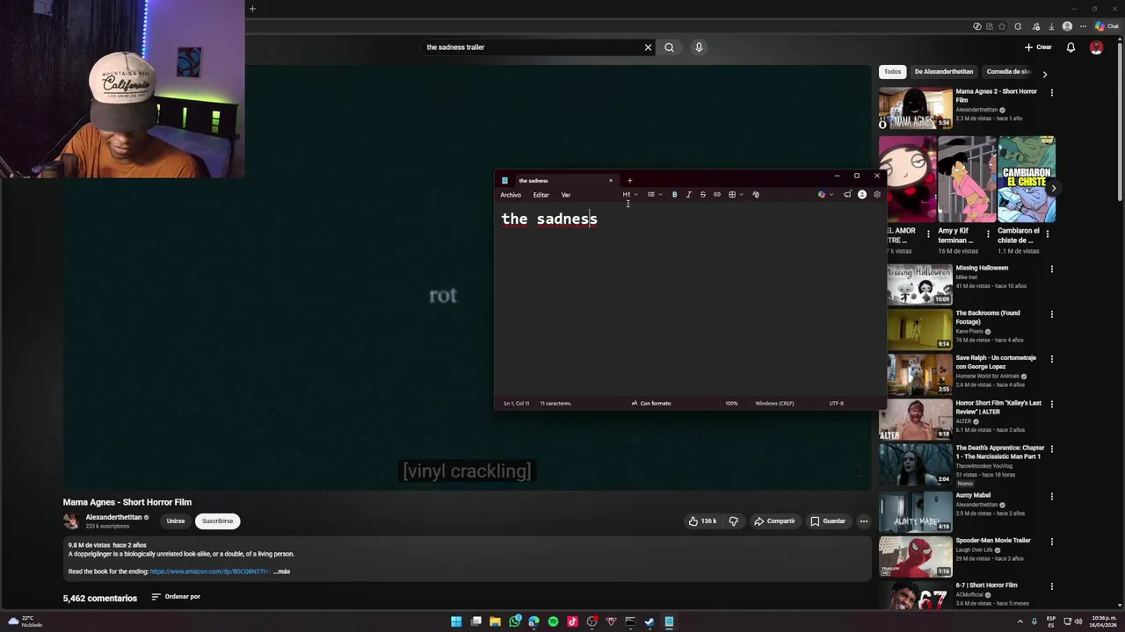
Task: Open WhatsApp from the taskbar
Action: 514,622
